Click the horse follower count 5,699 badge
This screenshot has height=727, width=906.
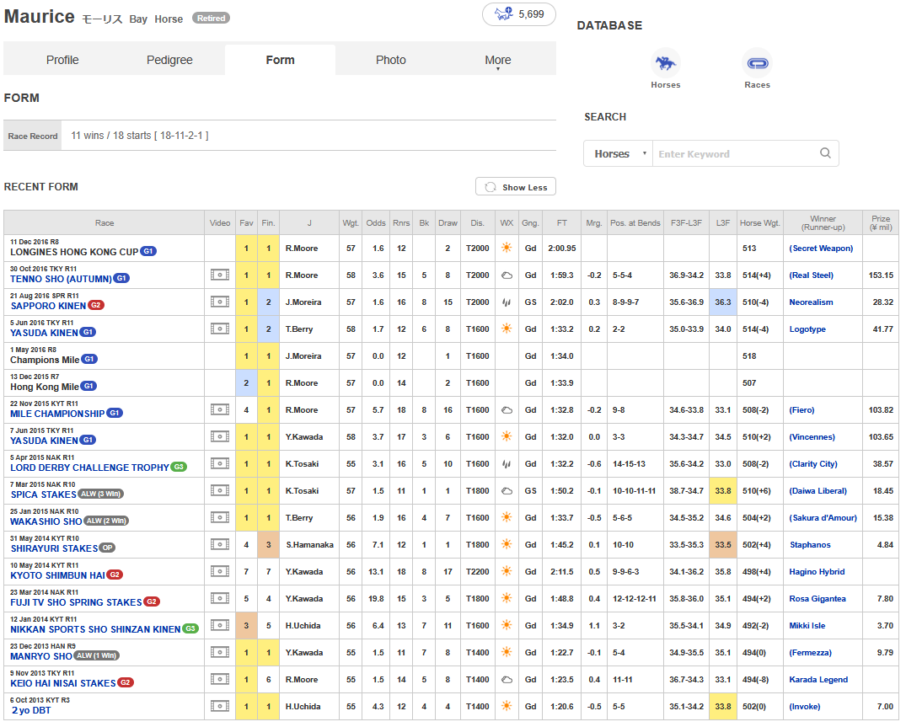[x=519, y=14]
